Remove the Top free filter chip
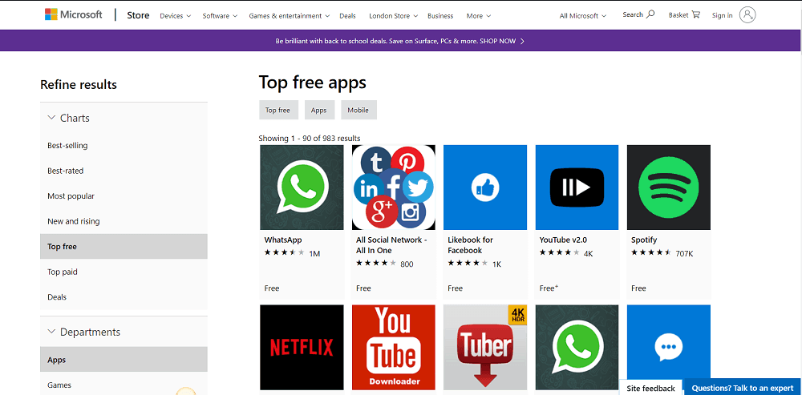The width and height of the screenshot is (802, 395). (x=278, y=110)
